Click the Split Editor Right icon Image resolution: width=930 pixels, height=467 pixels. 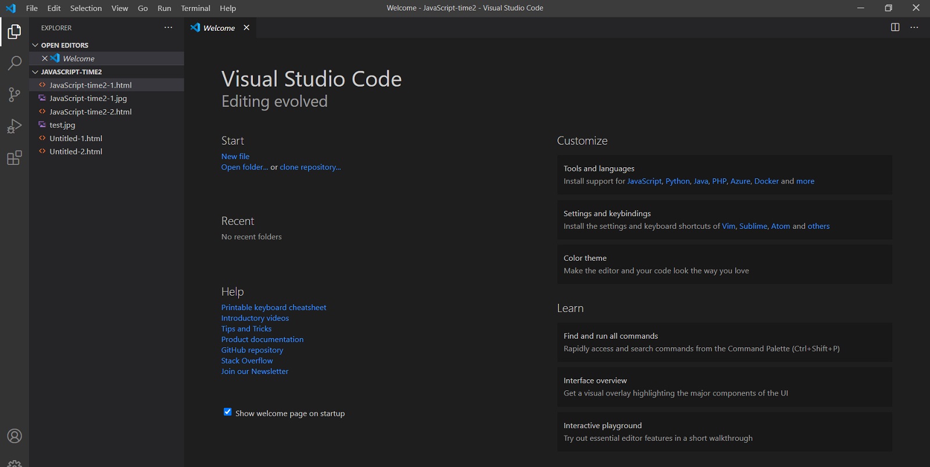tap(895, 27)
